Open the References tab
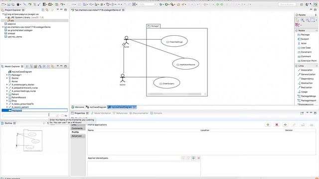This screenshot has width=319, height=179. tap(120, 113)
